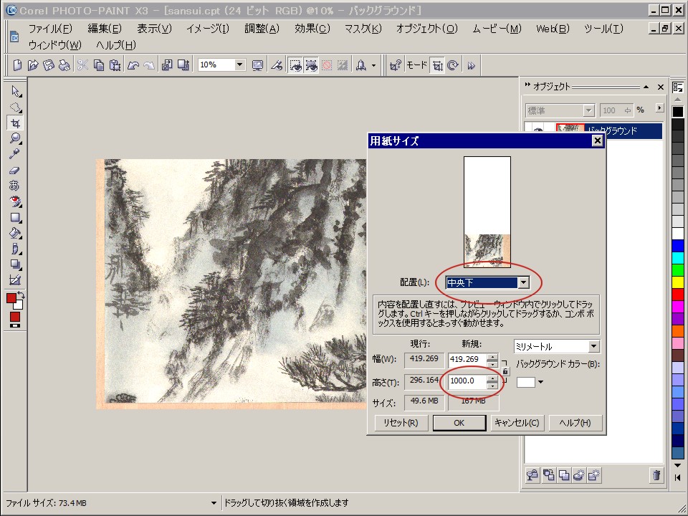Screen dimensions: 688x516
Task: Open the ファイル(F) menu
Action: (50, 29)
